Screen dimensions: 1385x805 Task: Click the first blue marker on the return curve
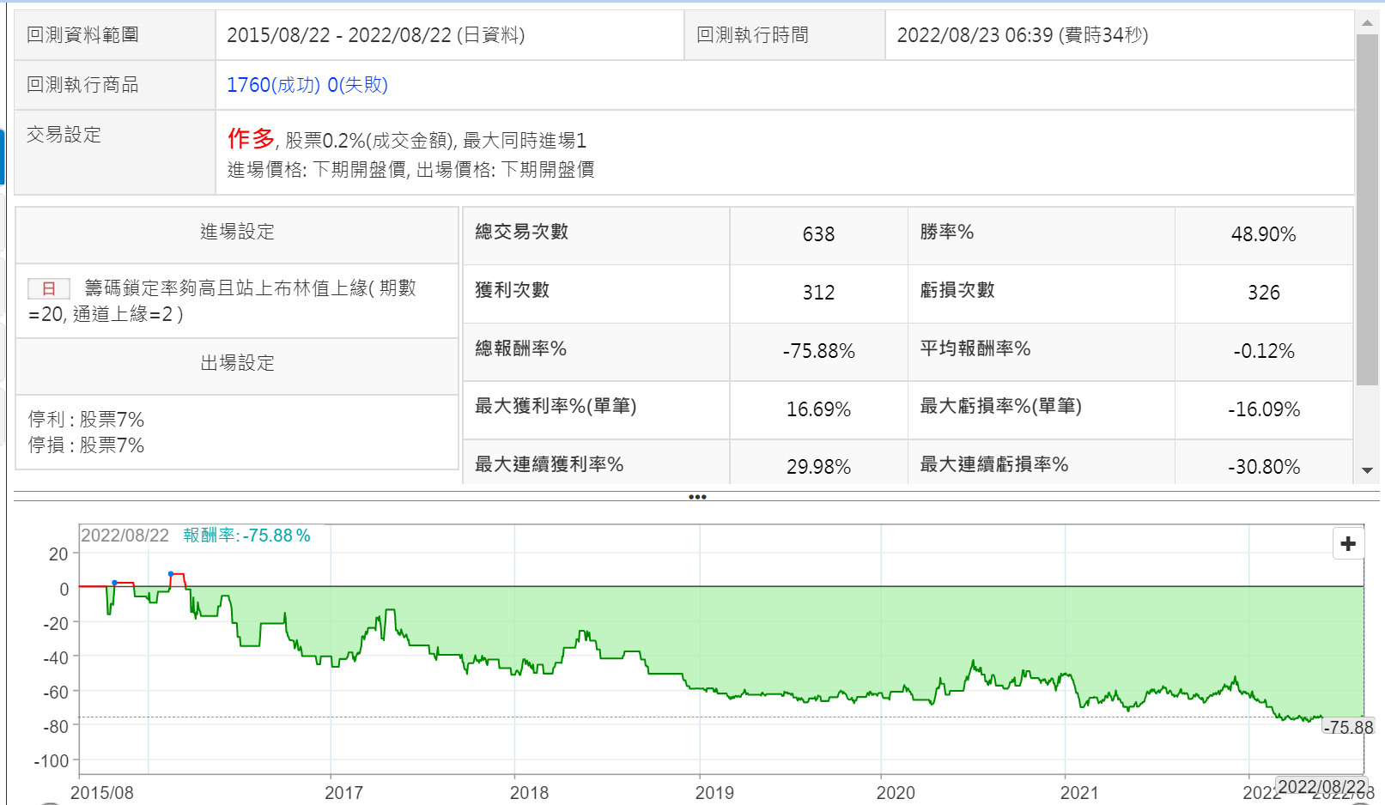pyautogui.click(x=114, y=583)
